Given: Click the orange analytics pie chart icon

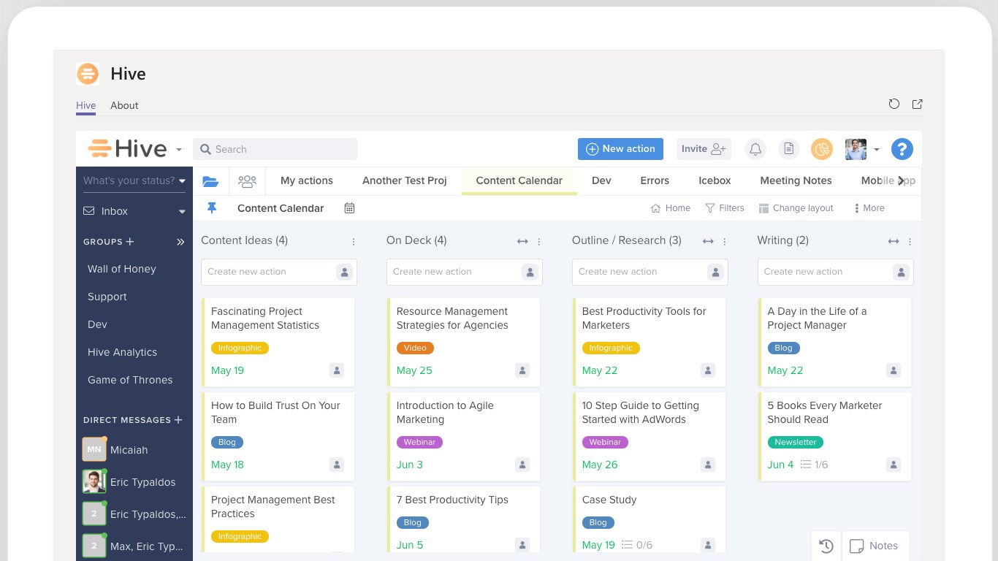Looking at the screenshot, I should [x=822, y=149].
